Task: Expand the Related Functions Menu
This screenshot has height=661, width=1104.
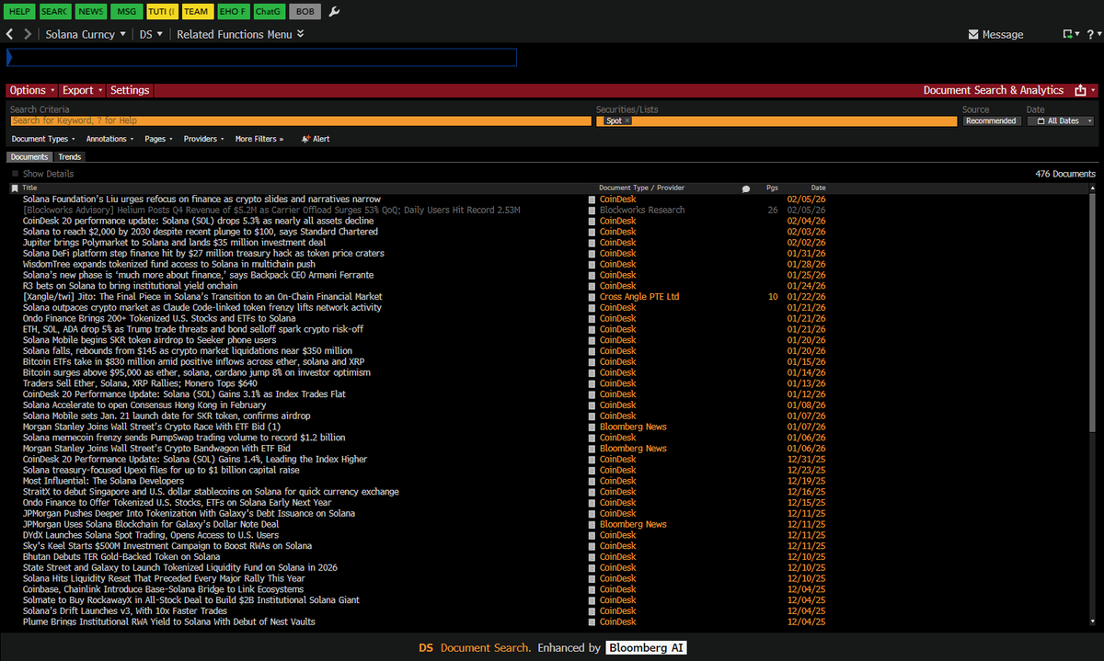Action: coord(240,34)
